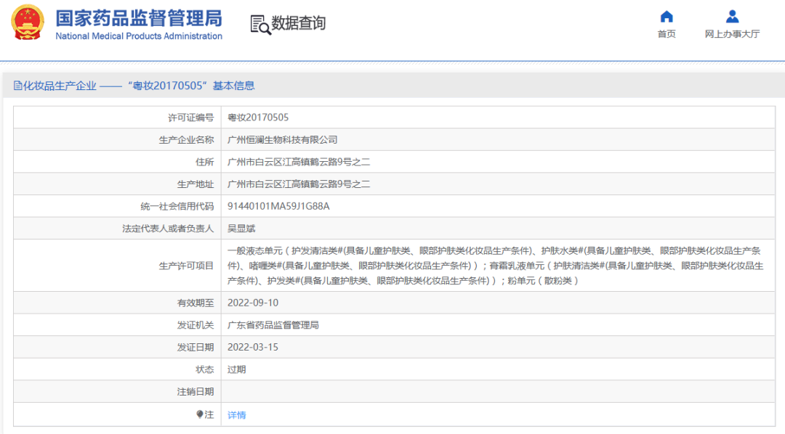This screenshot has height=434, width=785.
Task: Click the 统一社会信用代码 row label
Action: click(x=177, y=207)
